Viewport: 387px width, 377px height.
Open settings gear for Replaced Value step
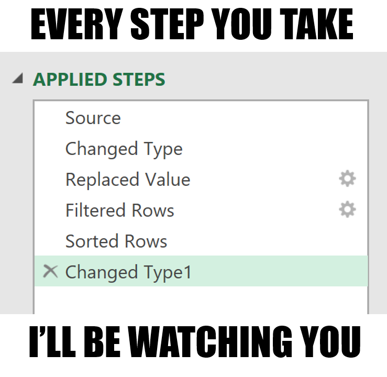pos(347,179)
